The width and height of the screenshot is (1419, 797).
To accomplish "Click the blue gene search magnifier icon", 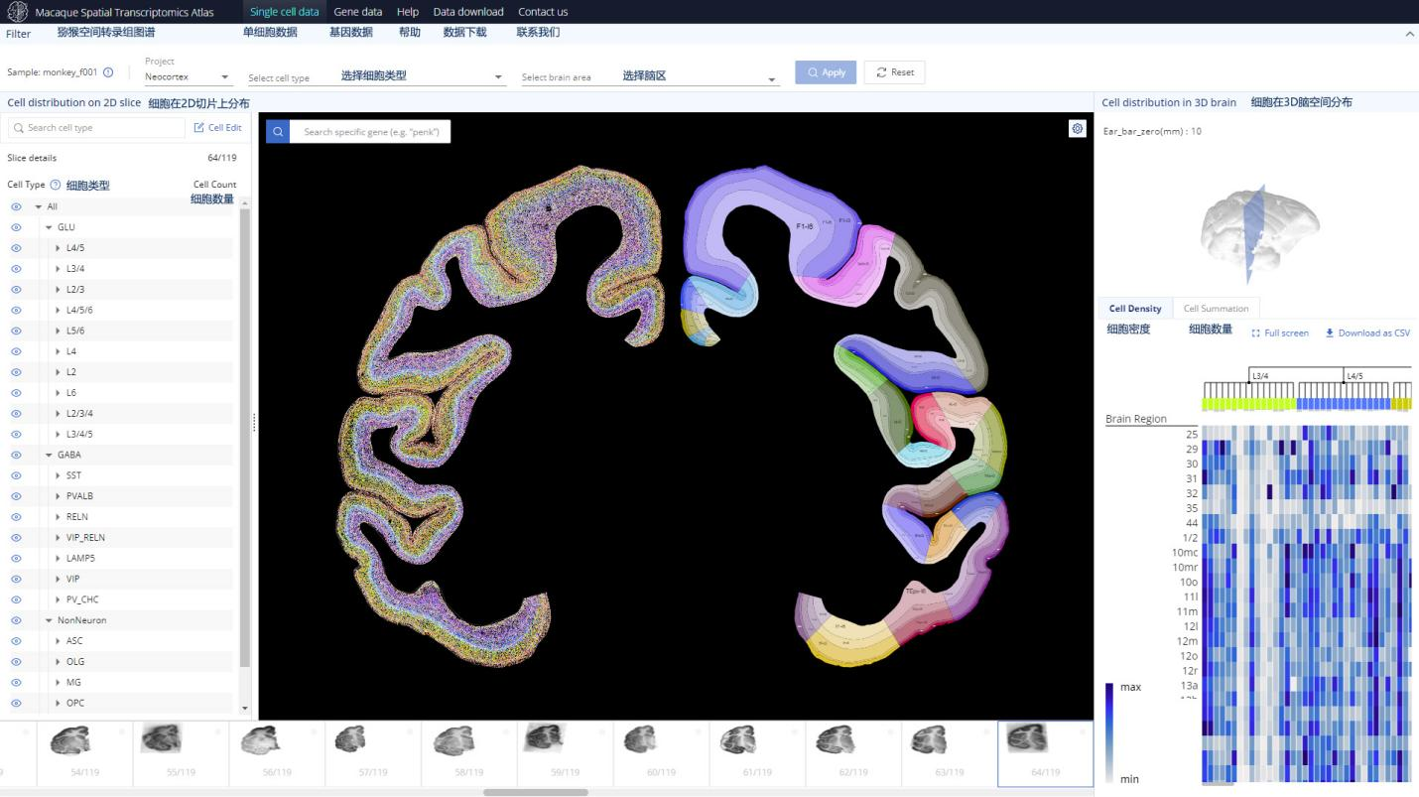I will (x=278, y=131).
